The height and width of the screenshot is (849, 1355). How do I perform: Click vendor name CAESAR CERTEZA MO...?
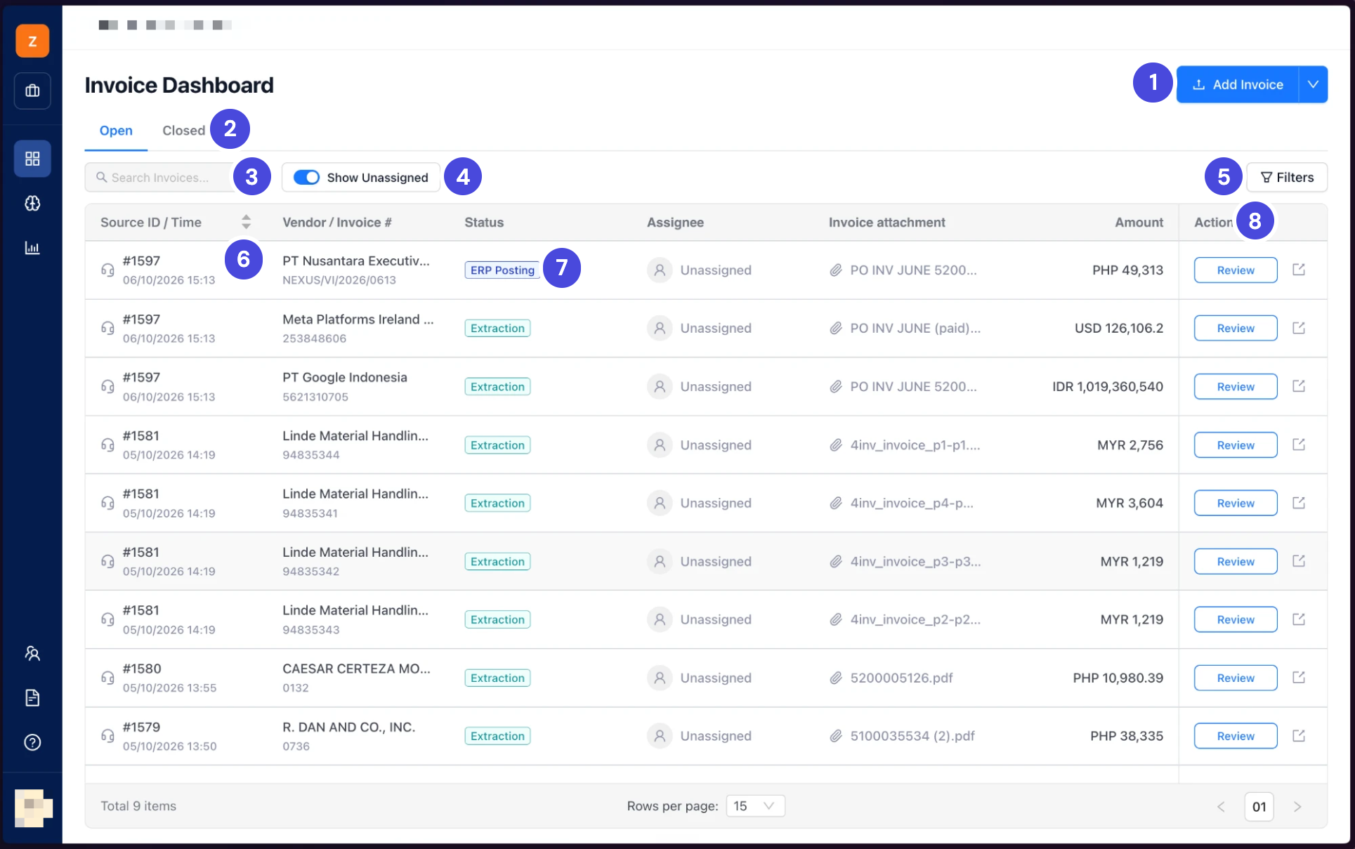[357, 669]
